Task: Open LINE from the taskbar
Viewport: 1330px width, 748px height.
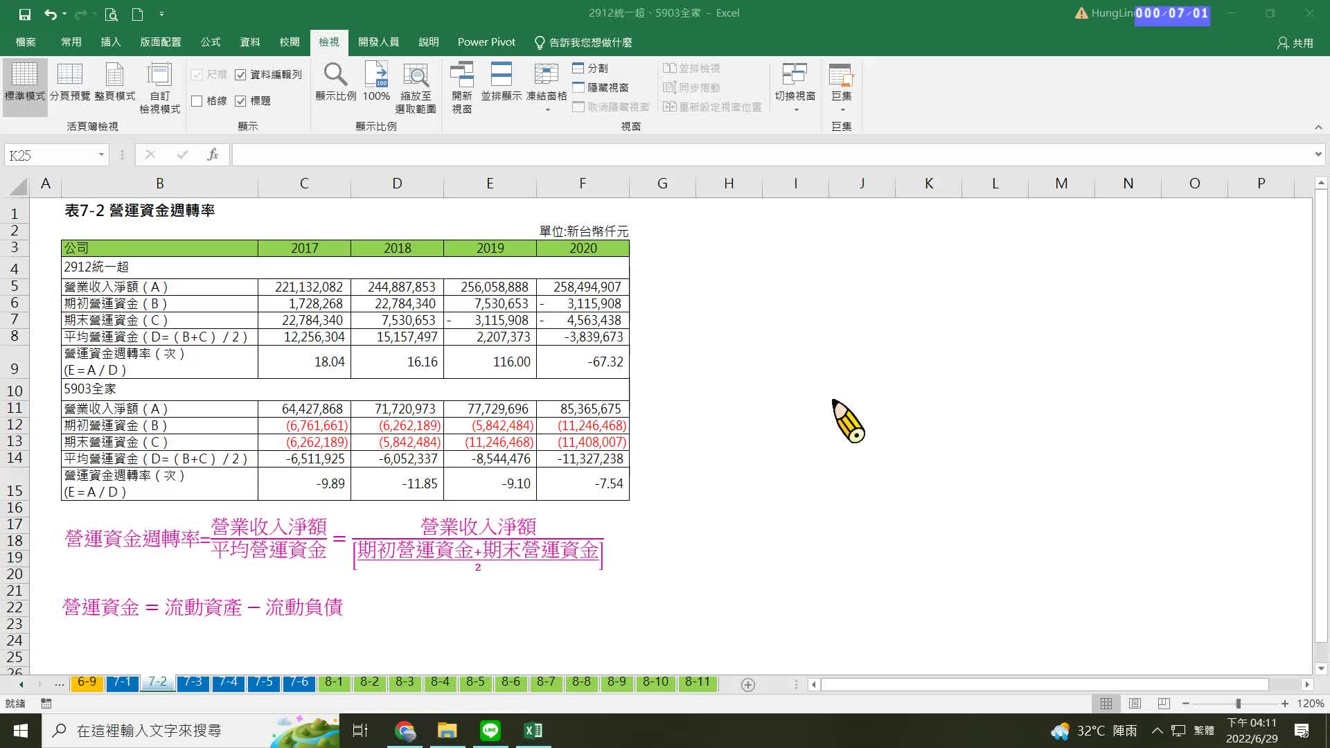Action: [490, 730]
